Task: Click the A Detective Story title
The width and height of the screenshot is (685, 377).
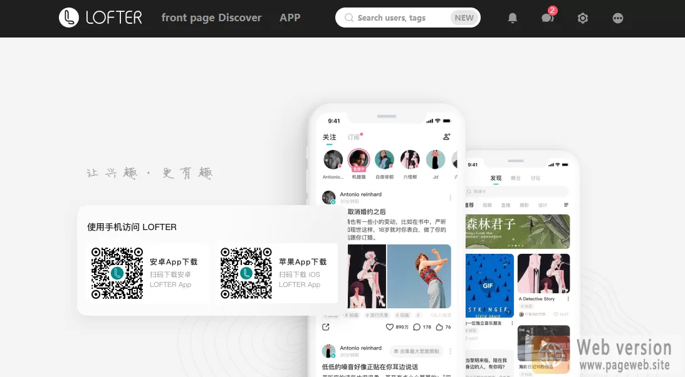Action: [x=536, y=299]
